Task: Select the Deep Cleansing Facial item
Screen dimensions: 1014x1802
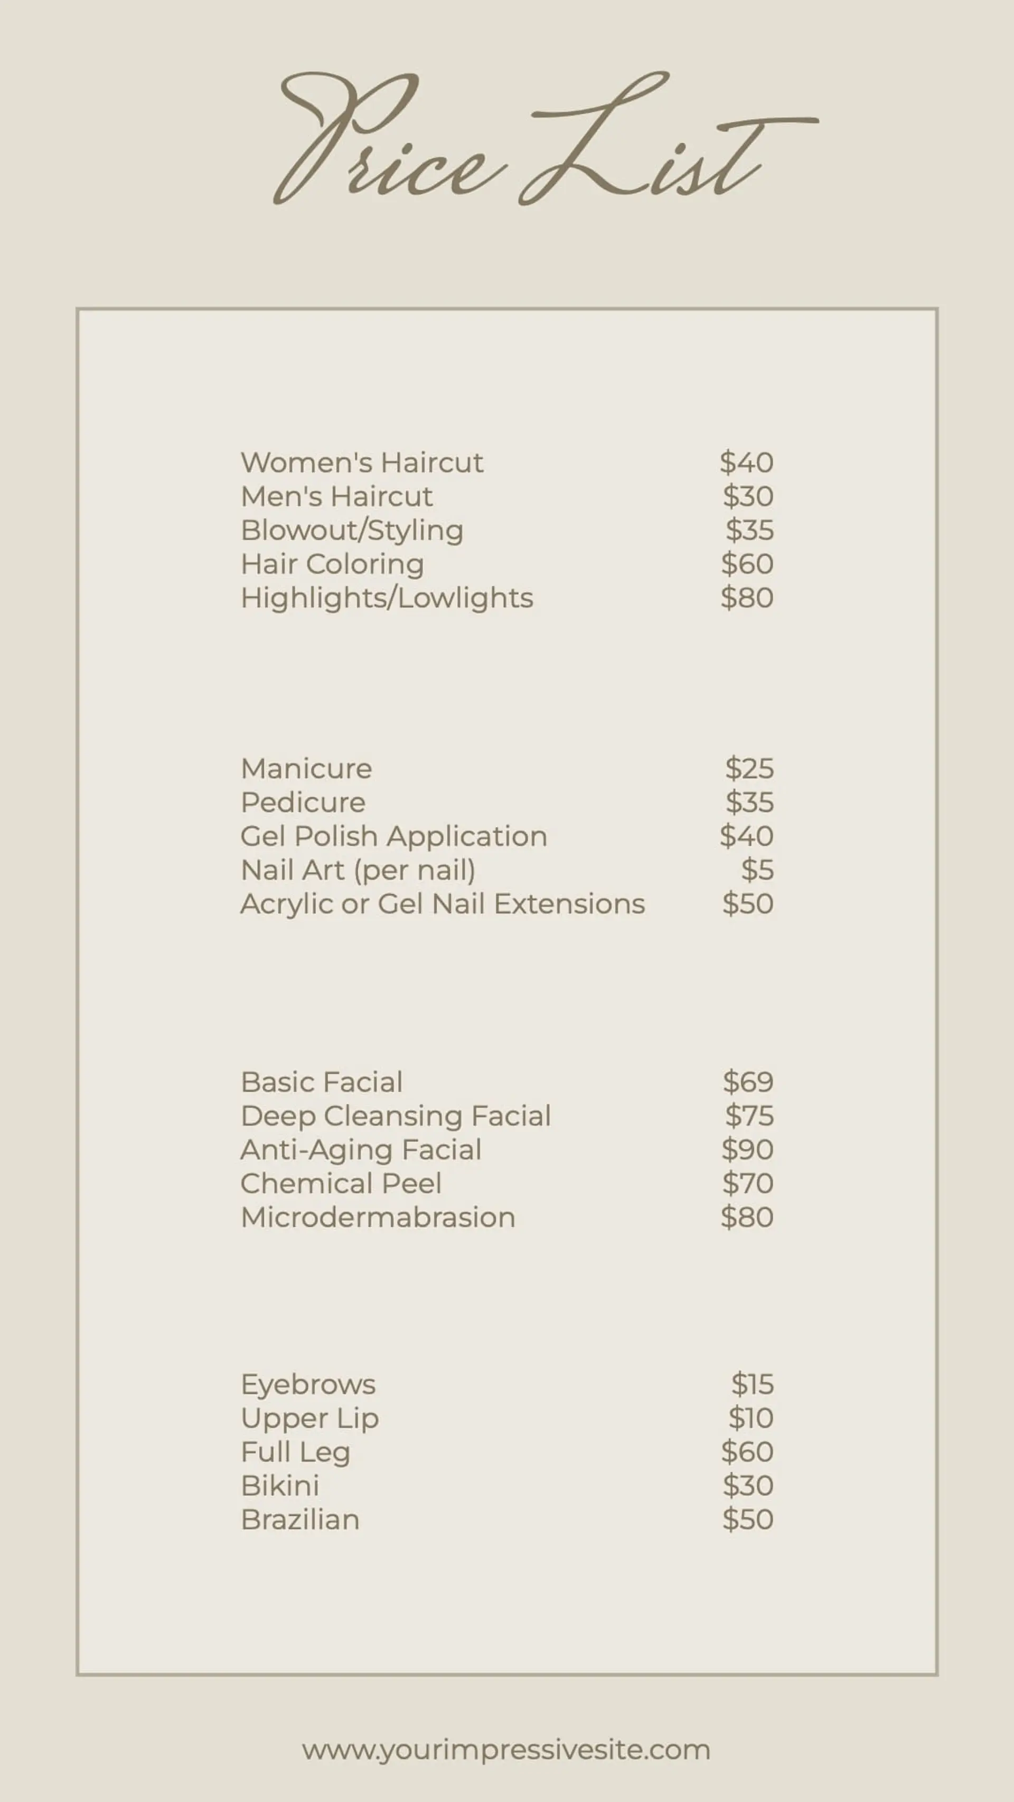Action: [x=396, y=1116]
